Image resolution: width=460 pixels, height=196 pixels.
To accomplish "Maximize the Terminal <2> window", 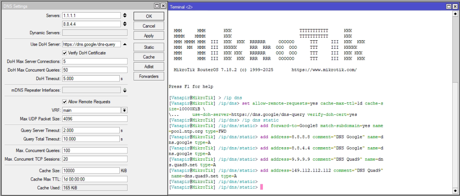I will 449,7.
